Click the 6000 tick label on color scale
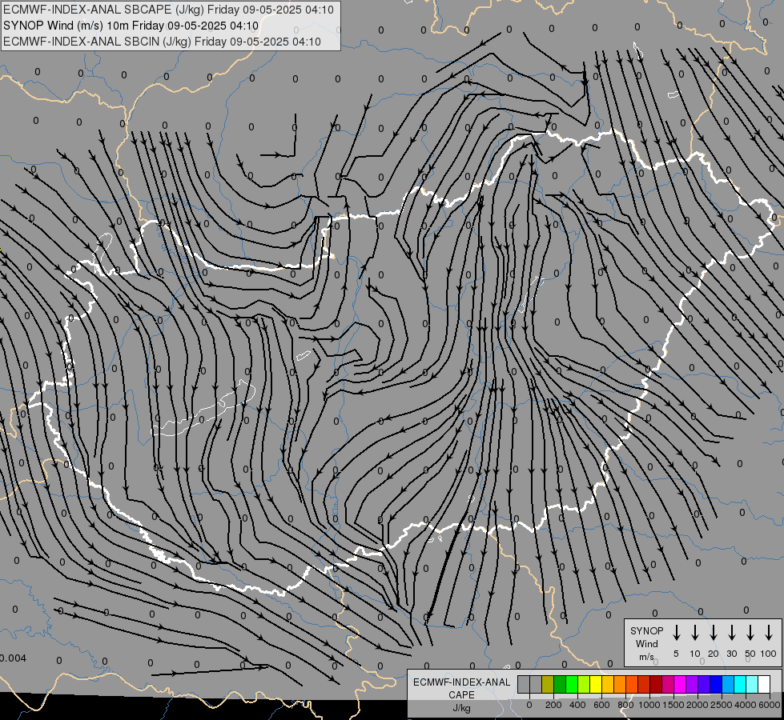This screenshot has width=784, height=720. [x=770, y=705]
